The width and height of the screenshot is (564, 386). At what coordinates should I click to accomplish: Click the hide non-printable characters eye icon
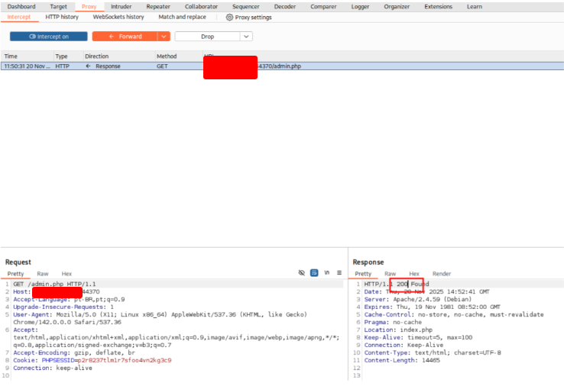(x=302, y=273)
